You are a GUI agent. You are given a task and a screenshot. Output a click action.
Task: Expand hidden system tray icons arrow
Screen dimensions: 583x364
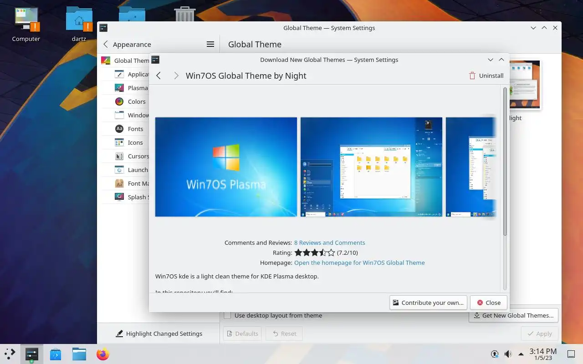(521, 354)
